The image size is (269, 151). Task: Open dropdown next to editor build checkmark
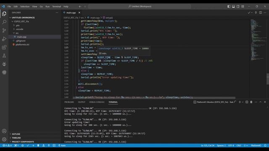coord(252,13)
